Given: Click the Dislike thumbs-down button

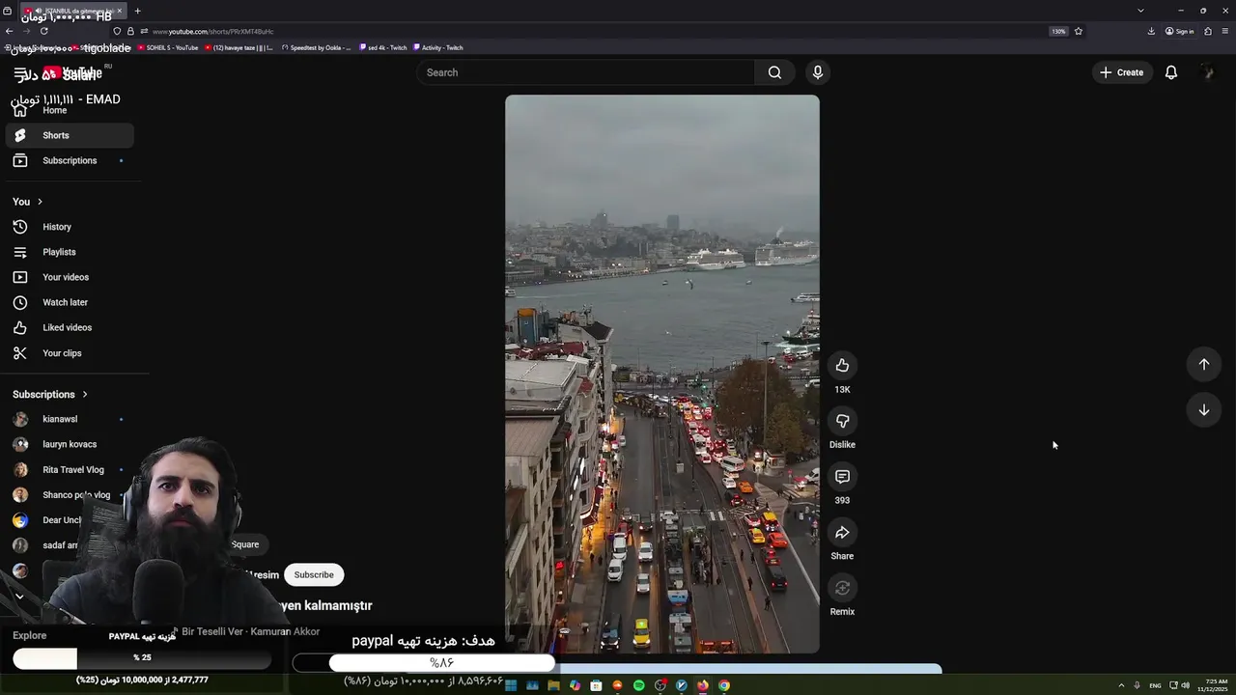Looking at the screenshot, I should (842, 421).
